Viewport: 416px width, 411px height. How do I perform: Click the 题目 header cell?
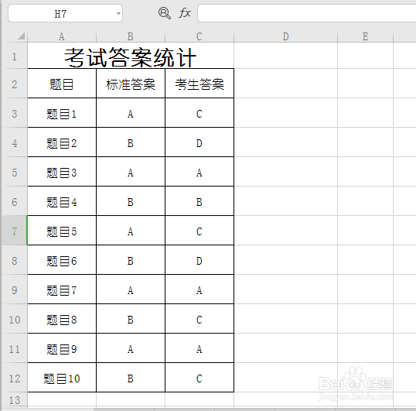point(62,84)
